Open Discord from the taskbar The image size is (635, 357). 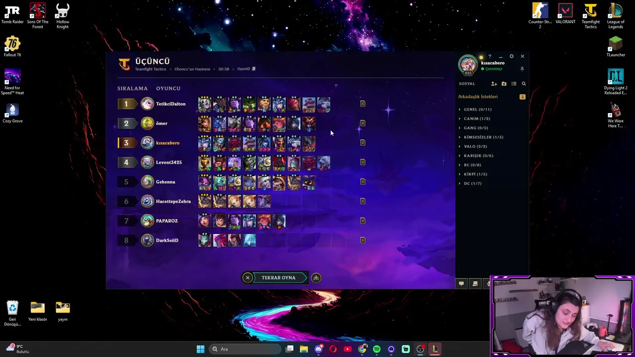(x=318, y=349)
